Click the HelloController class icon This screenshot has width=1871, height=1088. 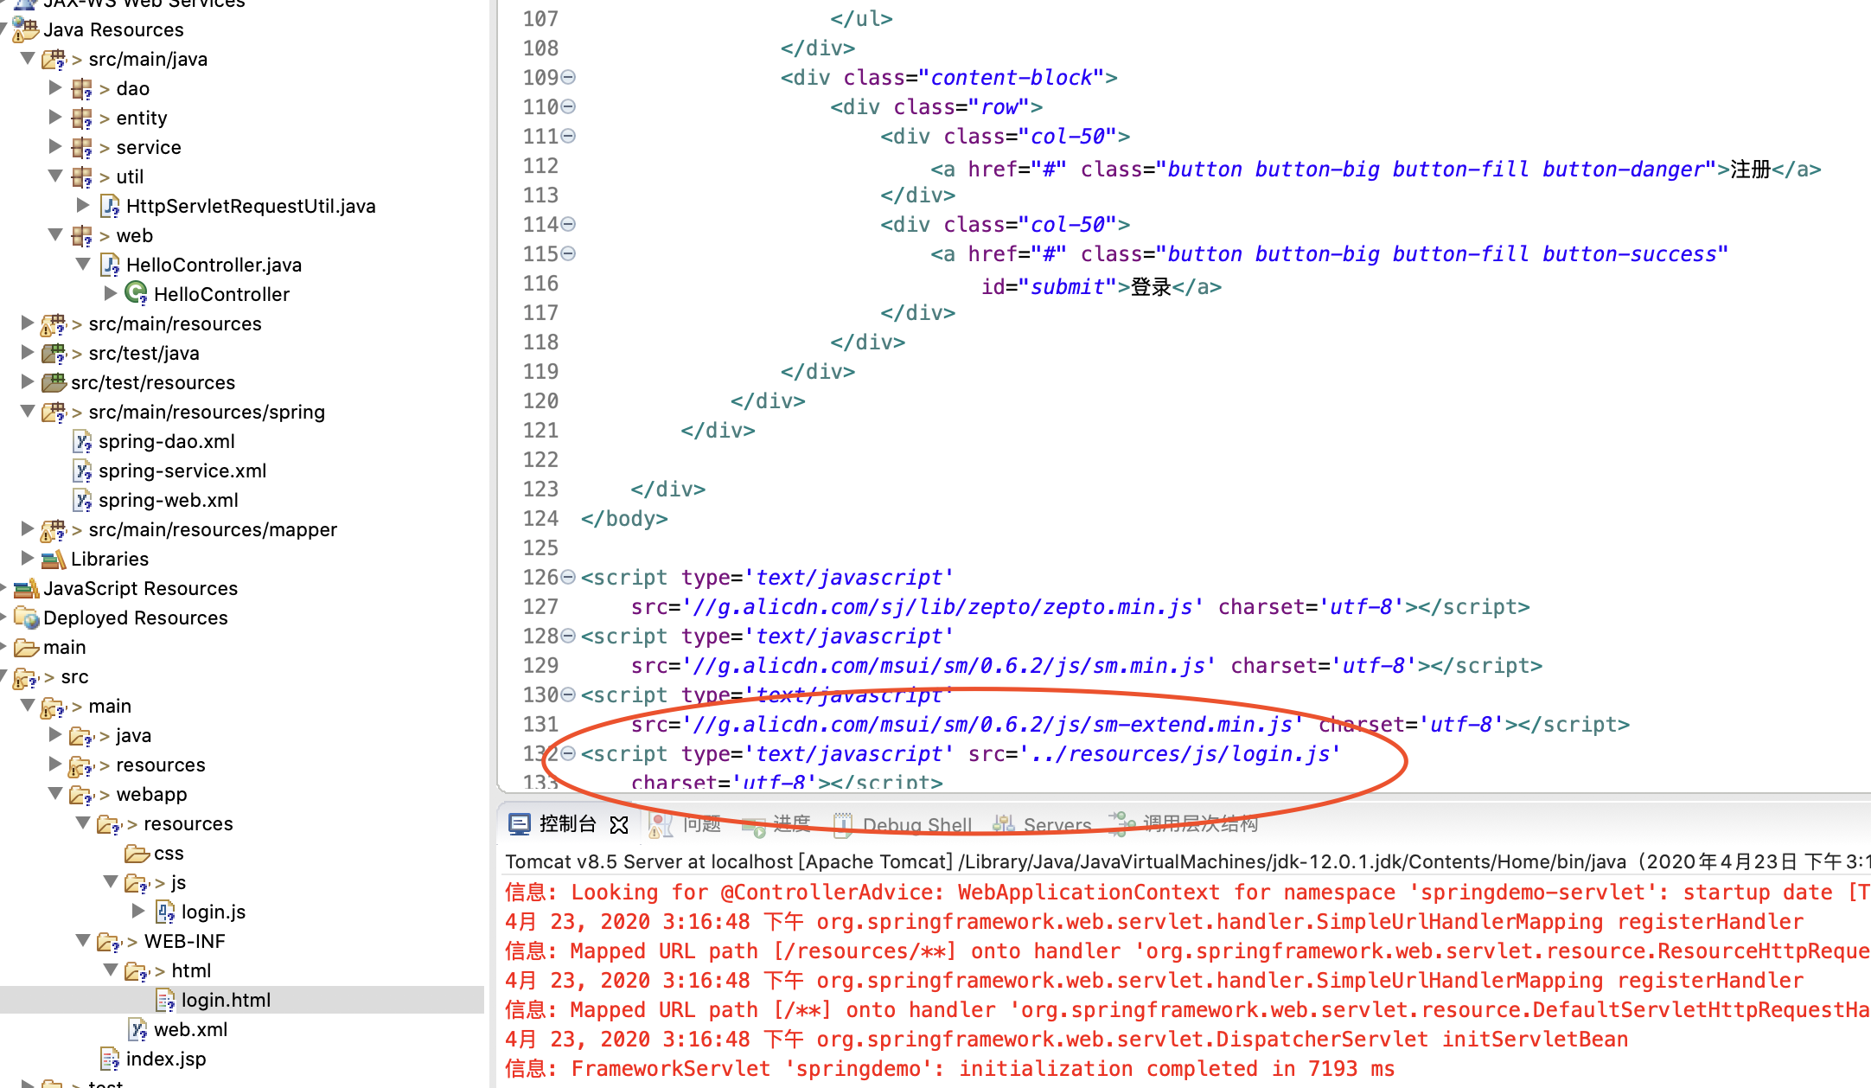point(136,294)
